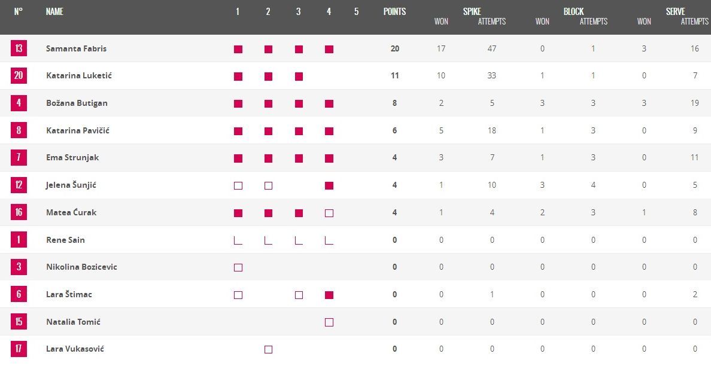
Task: Select Božana Butigan's name
Action: 75,103
